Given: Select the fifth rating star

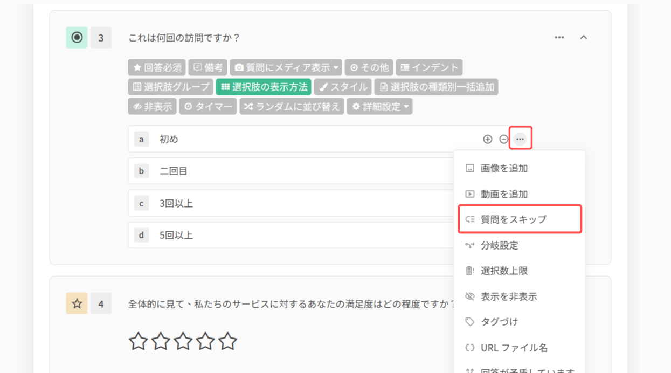Looking at the screenshot, I should [x=228, y=341].
